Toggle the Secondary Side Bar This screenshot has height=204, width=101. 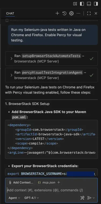(x=96, y=4)
